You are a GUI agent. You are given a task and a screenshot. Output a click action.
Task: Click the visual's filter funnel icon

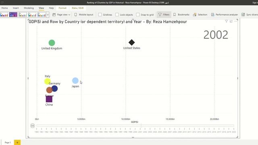pyautogui.click(x=227, y=21)
